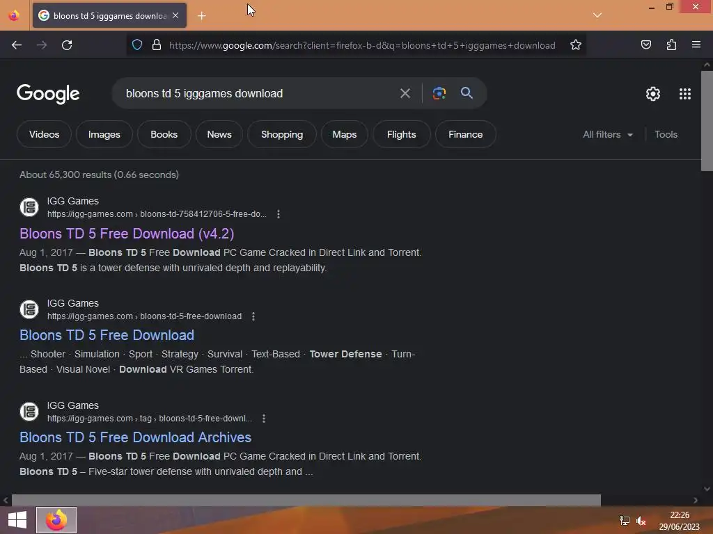The height and width of the screenshot is (534, 713).
Task: Open the Save to Pocket icon
Action: pyautogui.click(x=645, y=45)
